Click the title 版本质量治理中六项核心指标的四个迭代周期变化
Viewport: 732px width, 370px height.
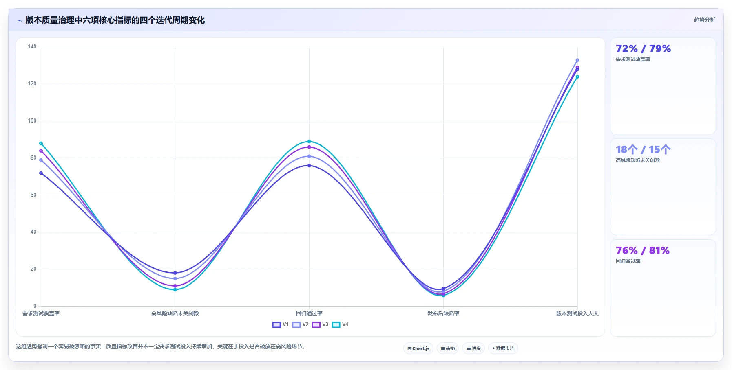[x=115, y=20]
